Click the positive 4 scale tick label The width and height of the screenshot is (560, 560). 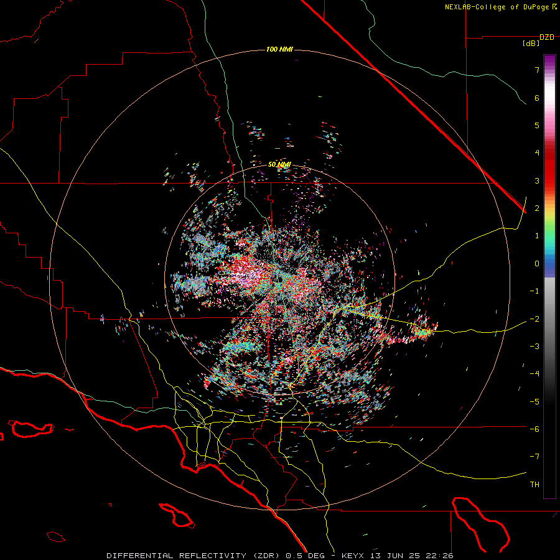537,153
